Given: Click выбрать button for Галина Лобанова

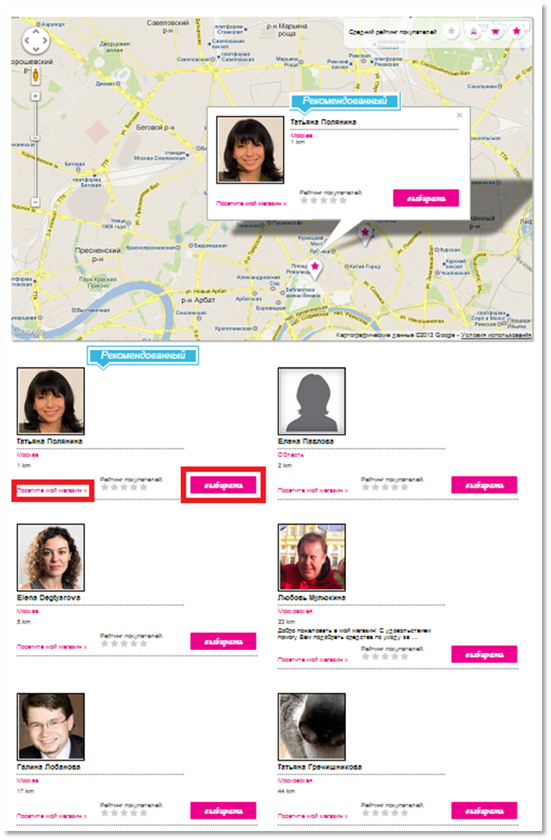Looking at the screenshot, I should 223,810.
